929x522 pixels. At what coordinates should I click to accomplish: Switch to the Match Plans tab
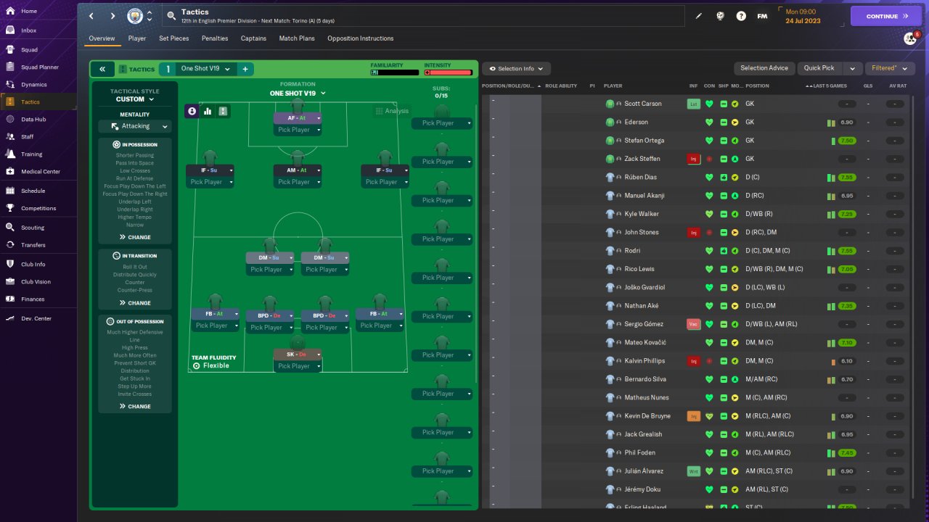(x=297, y=38)
